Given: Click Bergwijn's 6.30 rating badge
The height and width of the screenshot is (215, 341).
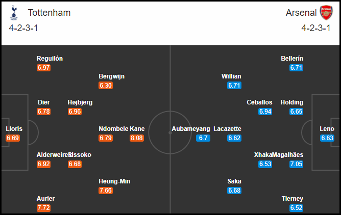Looking at the screenshot, I should 106,86.
